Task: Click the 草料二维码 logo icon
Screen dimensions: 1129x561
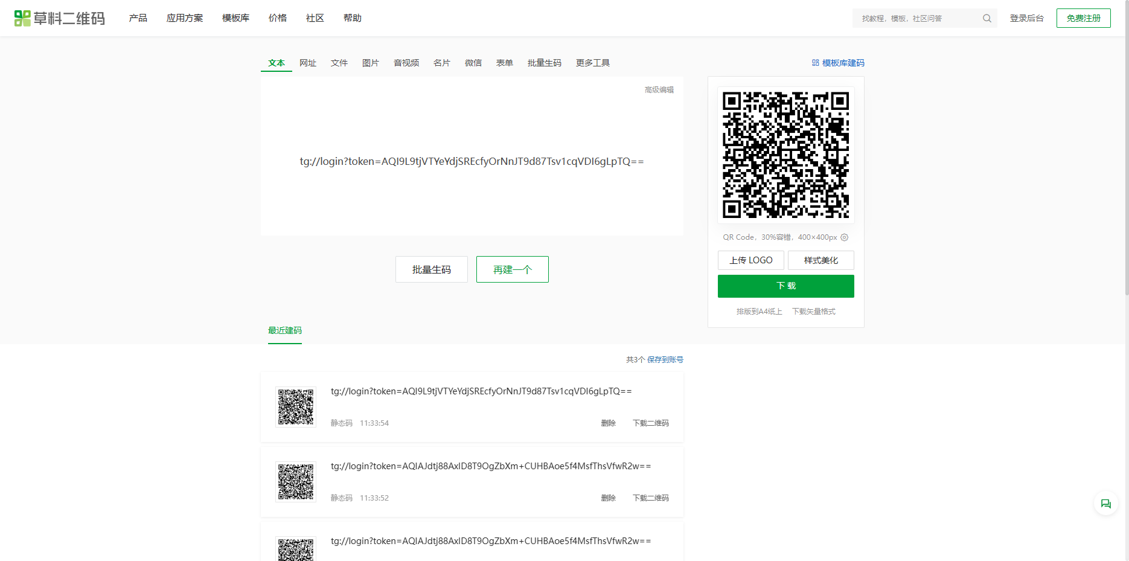Action: coord(22,18)
